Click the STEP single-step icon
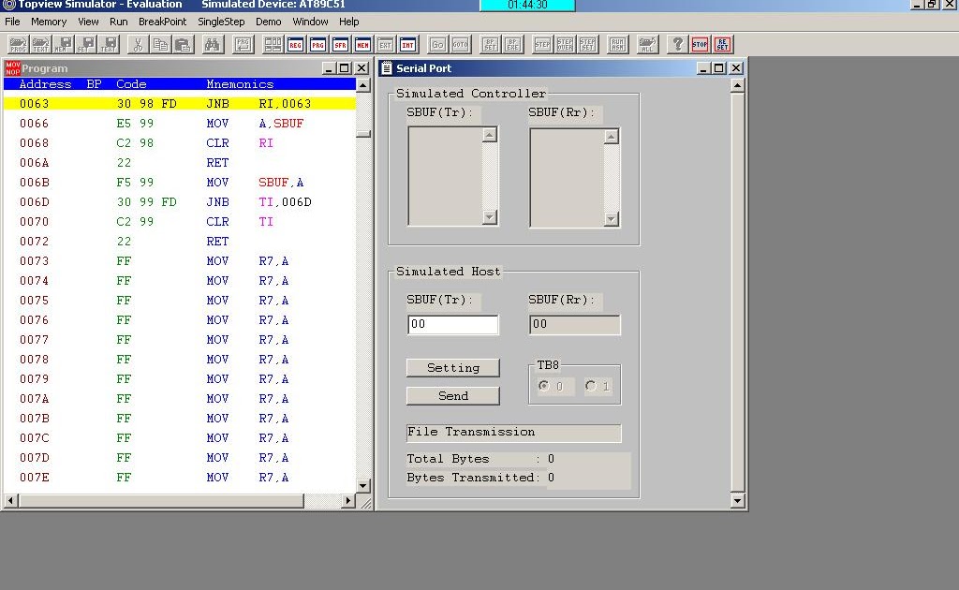The width and height of the screenshot is (959, 590). click(x=543, y=43)
